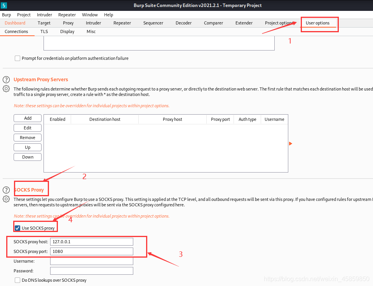Switch to the Sequencer tab
Viewport: 373px width, 286px height.
coord(153,23)
